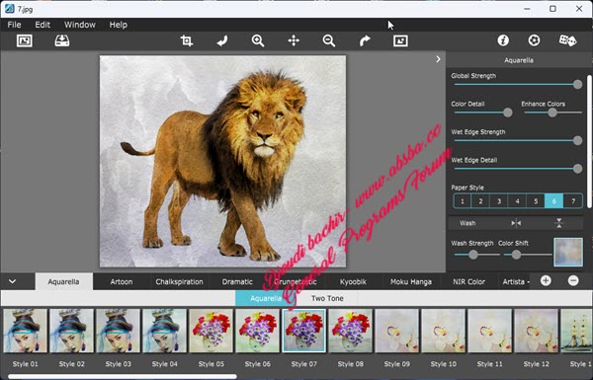Open the File menu

[14, 25]
